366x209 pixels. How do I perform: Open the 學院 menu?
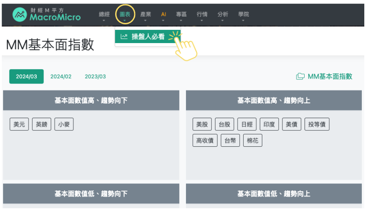click(x=244, y=14)
